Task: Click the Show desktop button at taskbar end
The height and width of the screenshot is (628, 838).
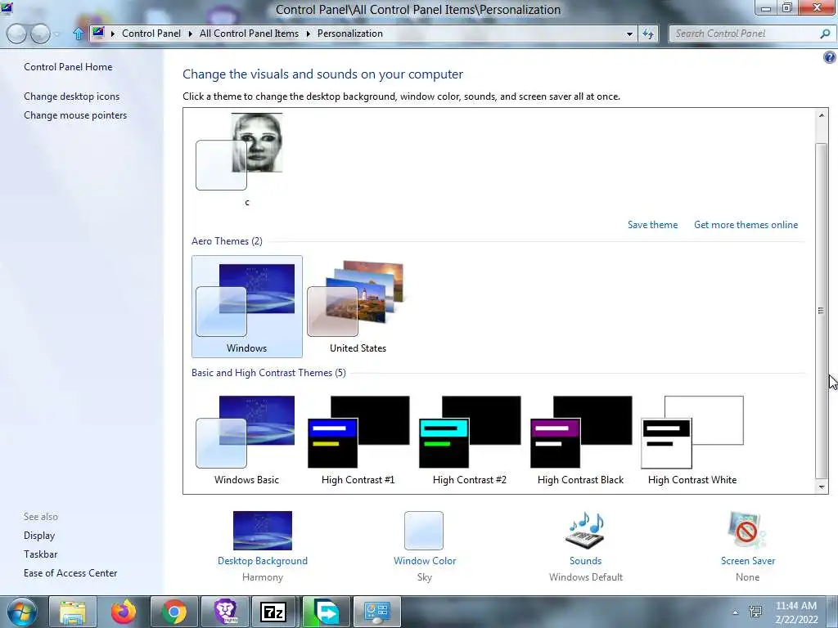Action: [832, 612]
